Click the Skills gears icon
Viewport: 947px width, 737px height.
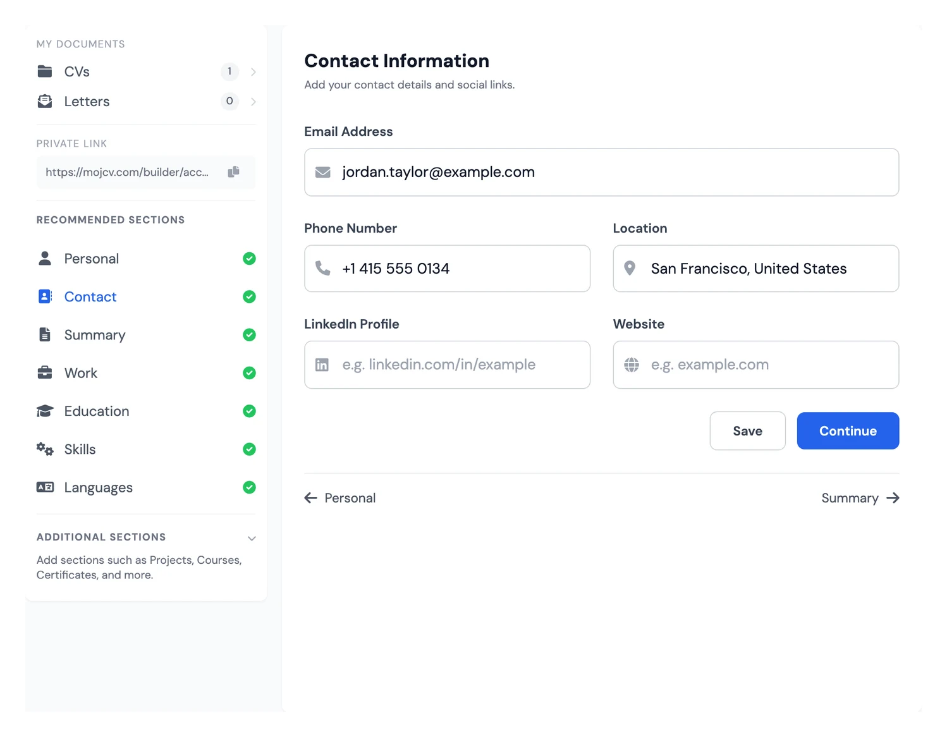(x=45, y=449)
